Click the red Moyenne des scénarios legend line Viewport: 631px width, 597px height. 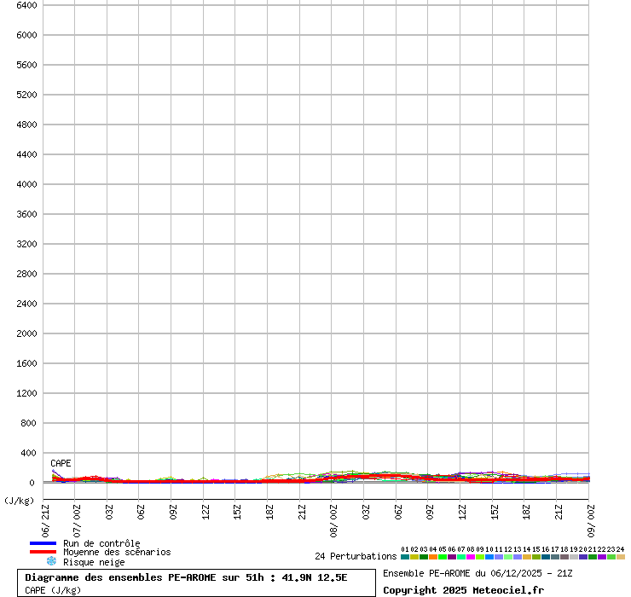pyautogui.click(x=43, y=552)
